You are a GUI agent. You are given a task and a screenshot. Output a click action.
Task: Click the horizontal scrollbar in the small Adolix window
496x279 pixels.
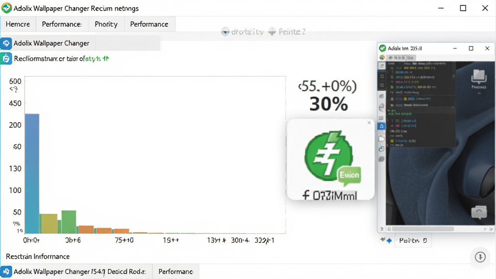(x=423, y=229)
